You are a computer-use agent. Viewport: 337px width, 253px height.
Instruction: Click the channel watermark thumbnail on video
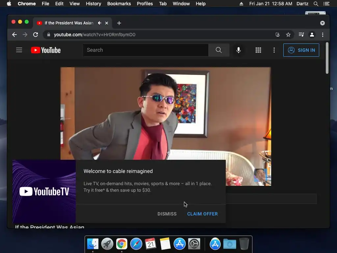pyautogui.click(x=261, y=175)
